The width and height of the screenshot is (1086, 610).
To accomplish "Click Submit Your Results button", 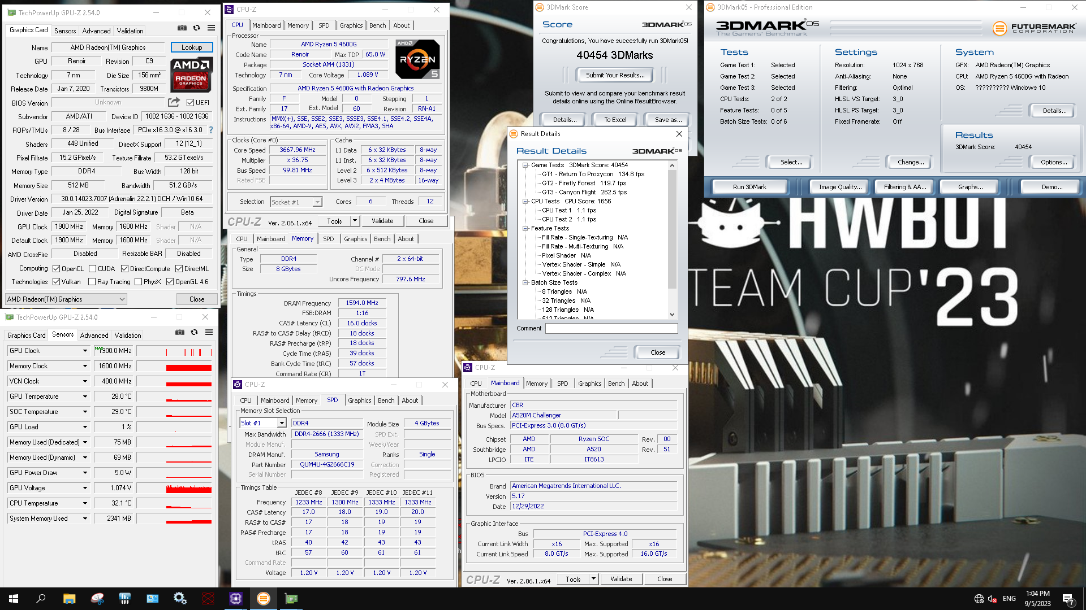I will tap(615, 75).
